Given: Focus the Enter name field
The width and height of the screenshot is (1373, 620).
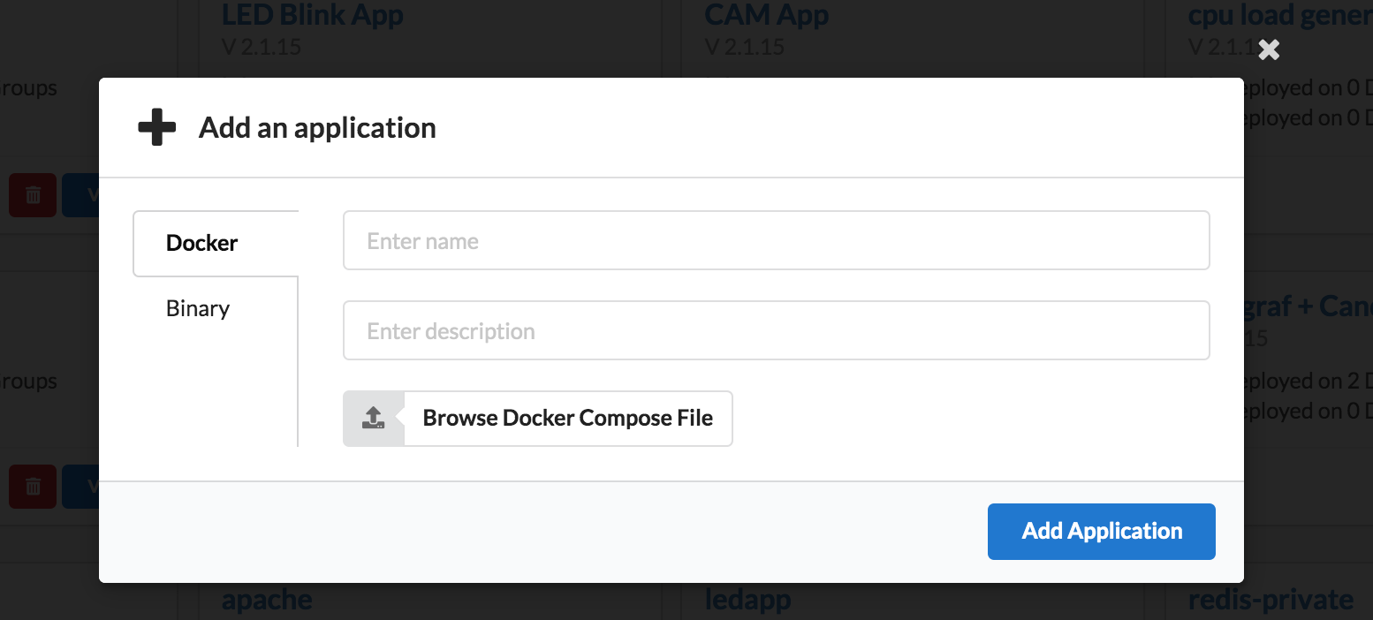Looking at the screenshot, I should tap(776, 240).
